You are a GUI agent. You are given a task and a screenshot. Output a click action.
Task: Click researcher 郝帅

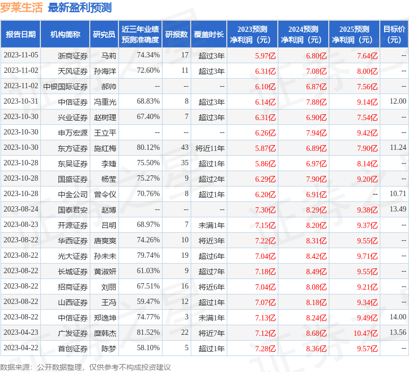tap(109, 87)
